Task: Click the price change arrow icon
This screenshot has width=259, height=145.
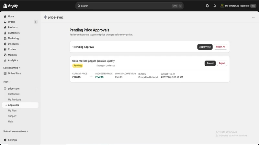Action: tap(91, 76)
